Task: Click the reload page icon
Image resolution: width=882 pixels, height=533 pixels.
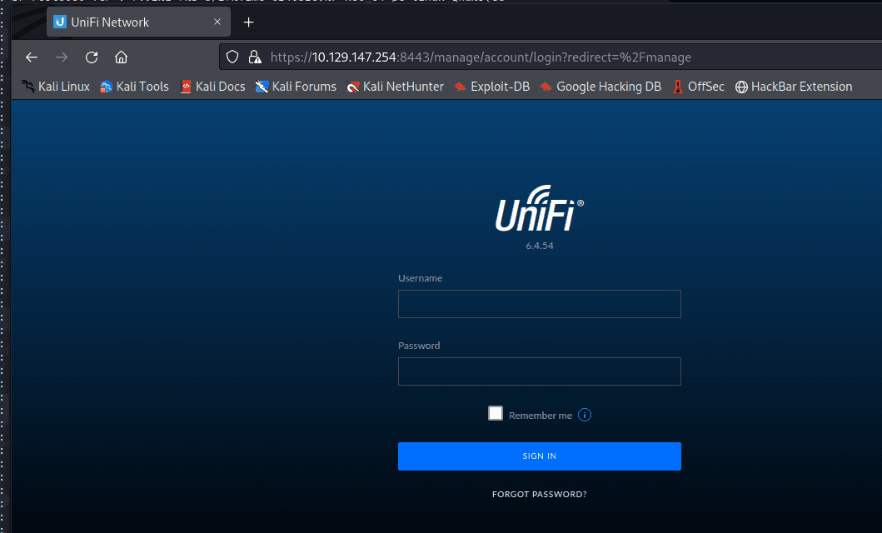Action: click(92, 57)
